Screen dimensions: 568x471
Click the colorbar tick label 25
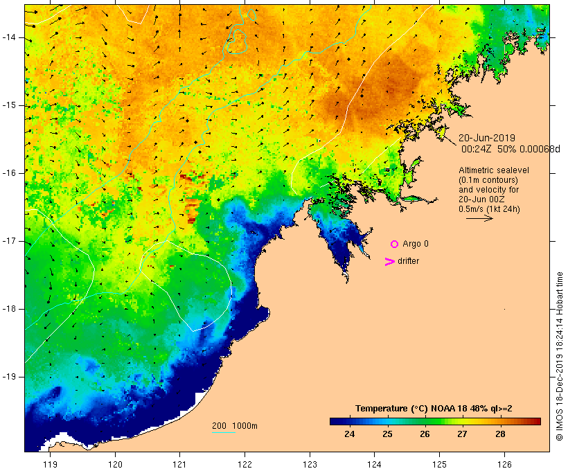[387, 434]
